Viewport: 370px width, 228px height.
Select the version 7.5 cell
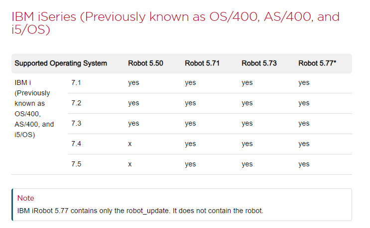[76, 164]
